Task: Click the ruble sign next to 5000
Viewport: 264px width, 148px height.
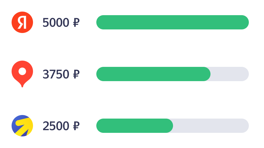Action: pyautogui.click(x=76, y=23)
